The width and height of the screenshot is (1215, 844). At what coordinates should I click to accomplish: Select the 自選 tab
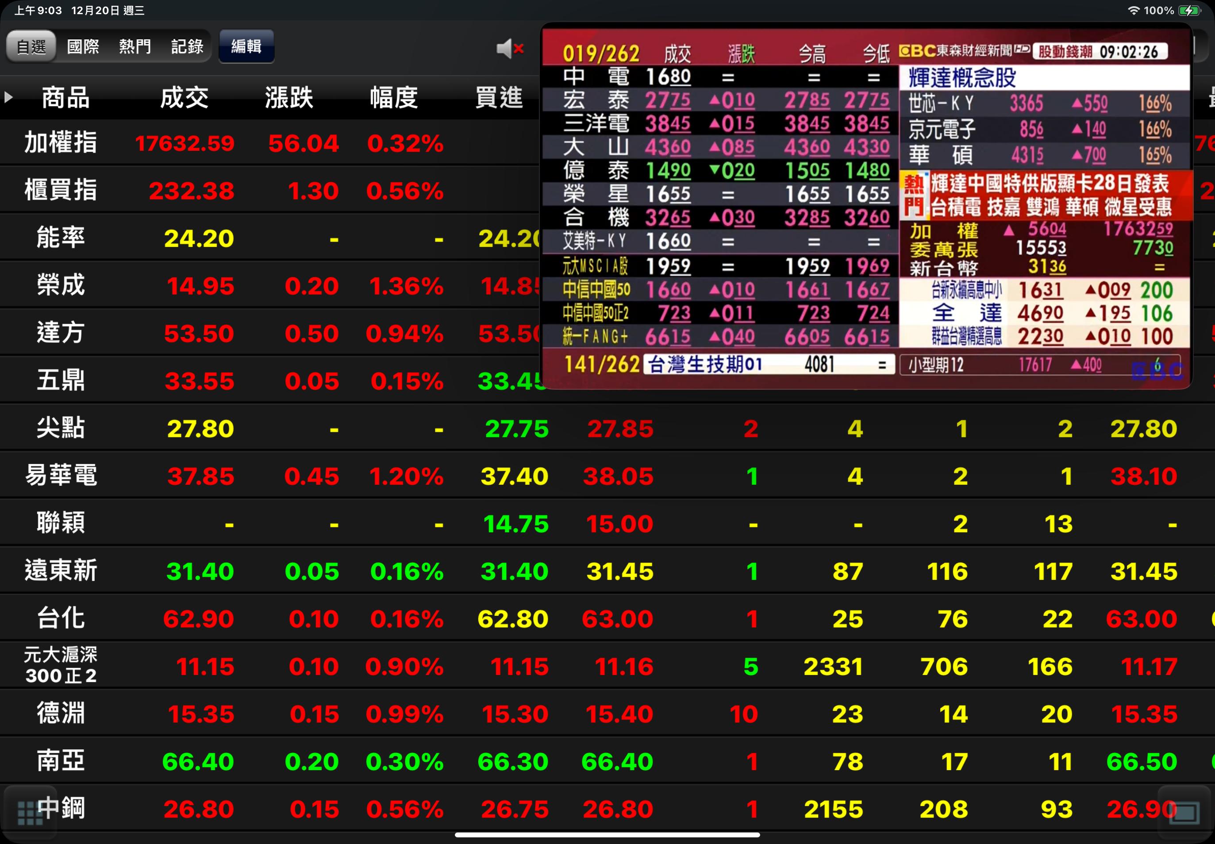click(x=31, y=46)
